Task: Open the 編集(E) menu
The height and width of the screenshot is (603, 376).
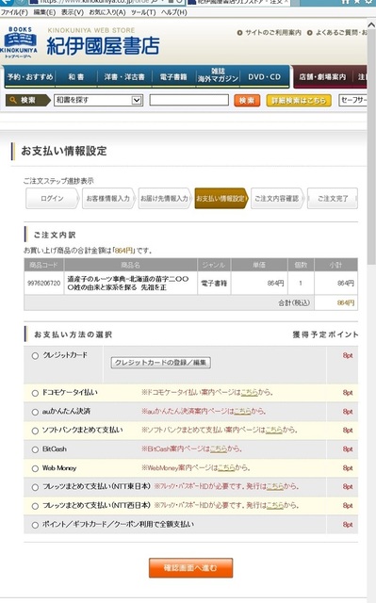Action: point(44,12)
